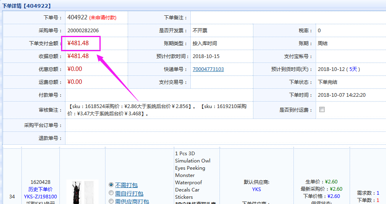The image size is (386, 204).
Task: Click the 下单支付金额 value ¥481.48
Action: (x=78, y=43)
